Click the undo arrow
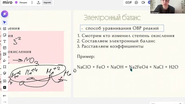Image resolution: width=185 pixels, height=104 pixels. point(5,96)
